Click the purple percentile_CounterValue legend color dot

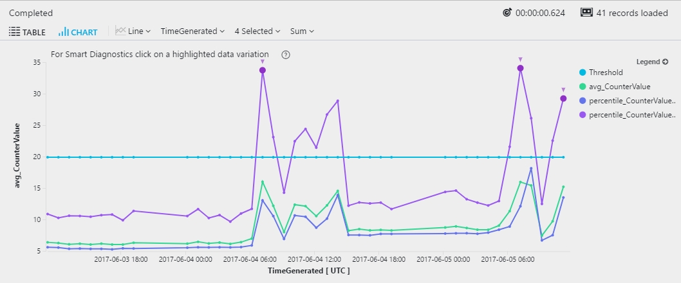pos(583,115)
